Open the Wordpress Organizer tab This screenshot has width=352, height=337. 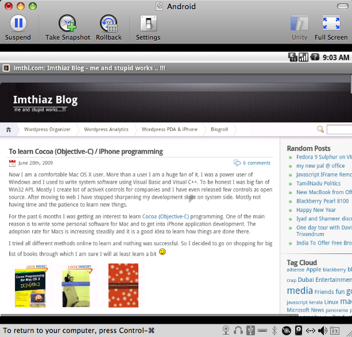[47, 129]
